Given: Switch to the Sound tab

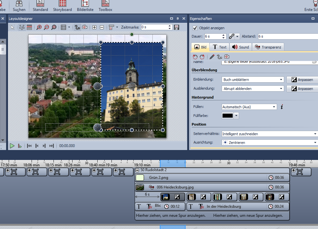Looking at the screenshot, I should click(240, 47).
